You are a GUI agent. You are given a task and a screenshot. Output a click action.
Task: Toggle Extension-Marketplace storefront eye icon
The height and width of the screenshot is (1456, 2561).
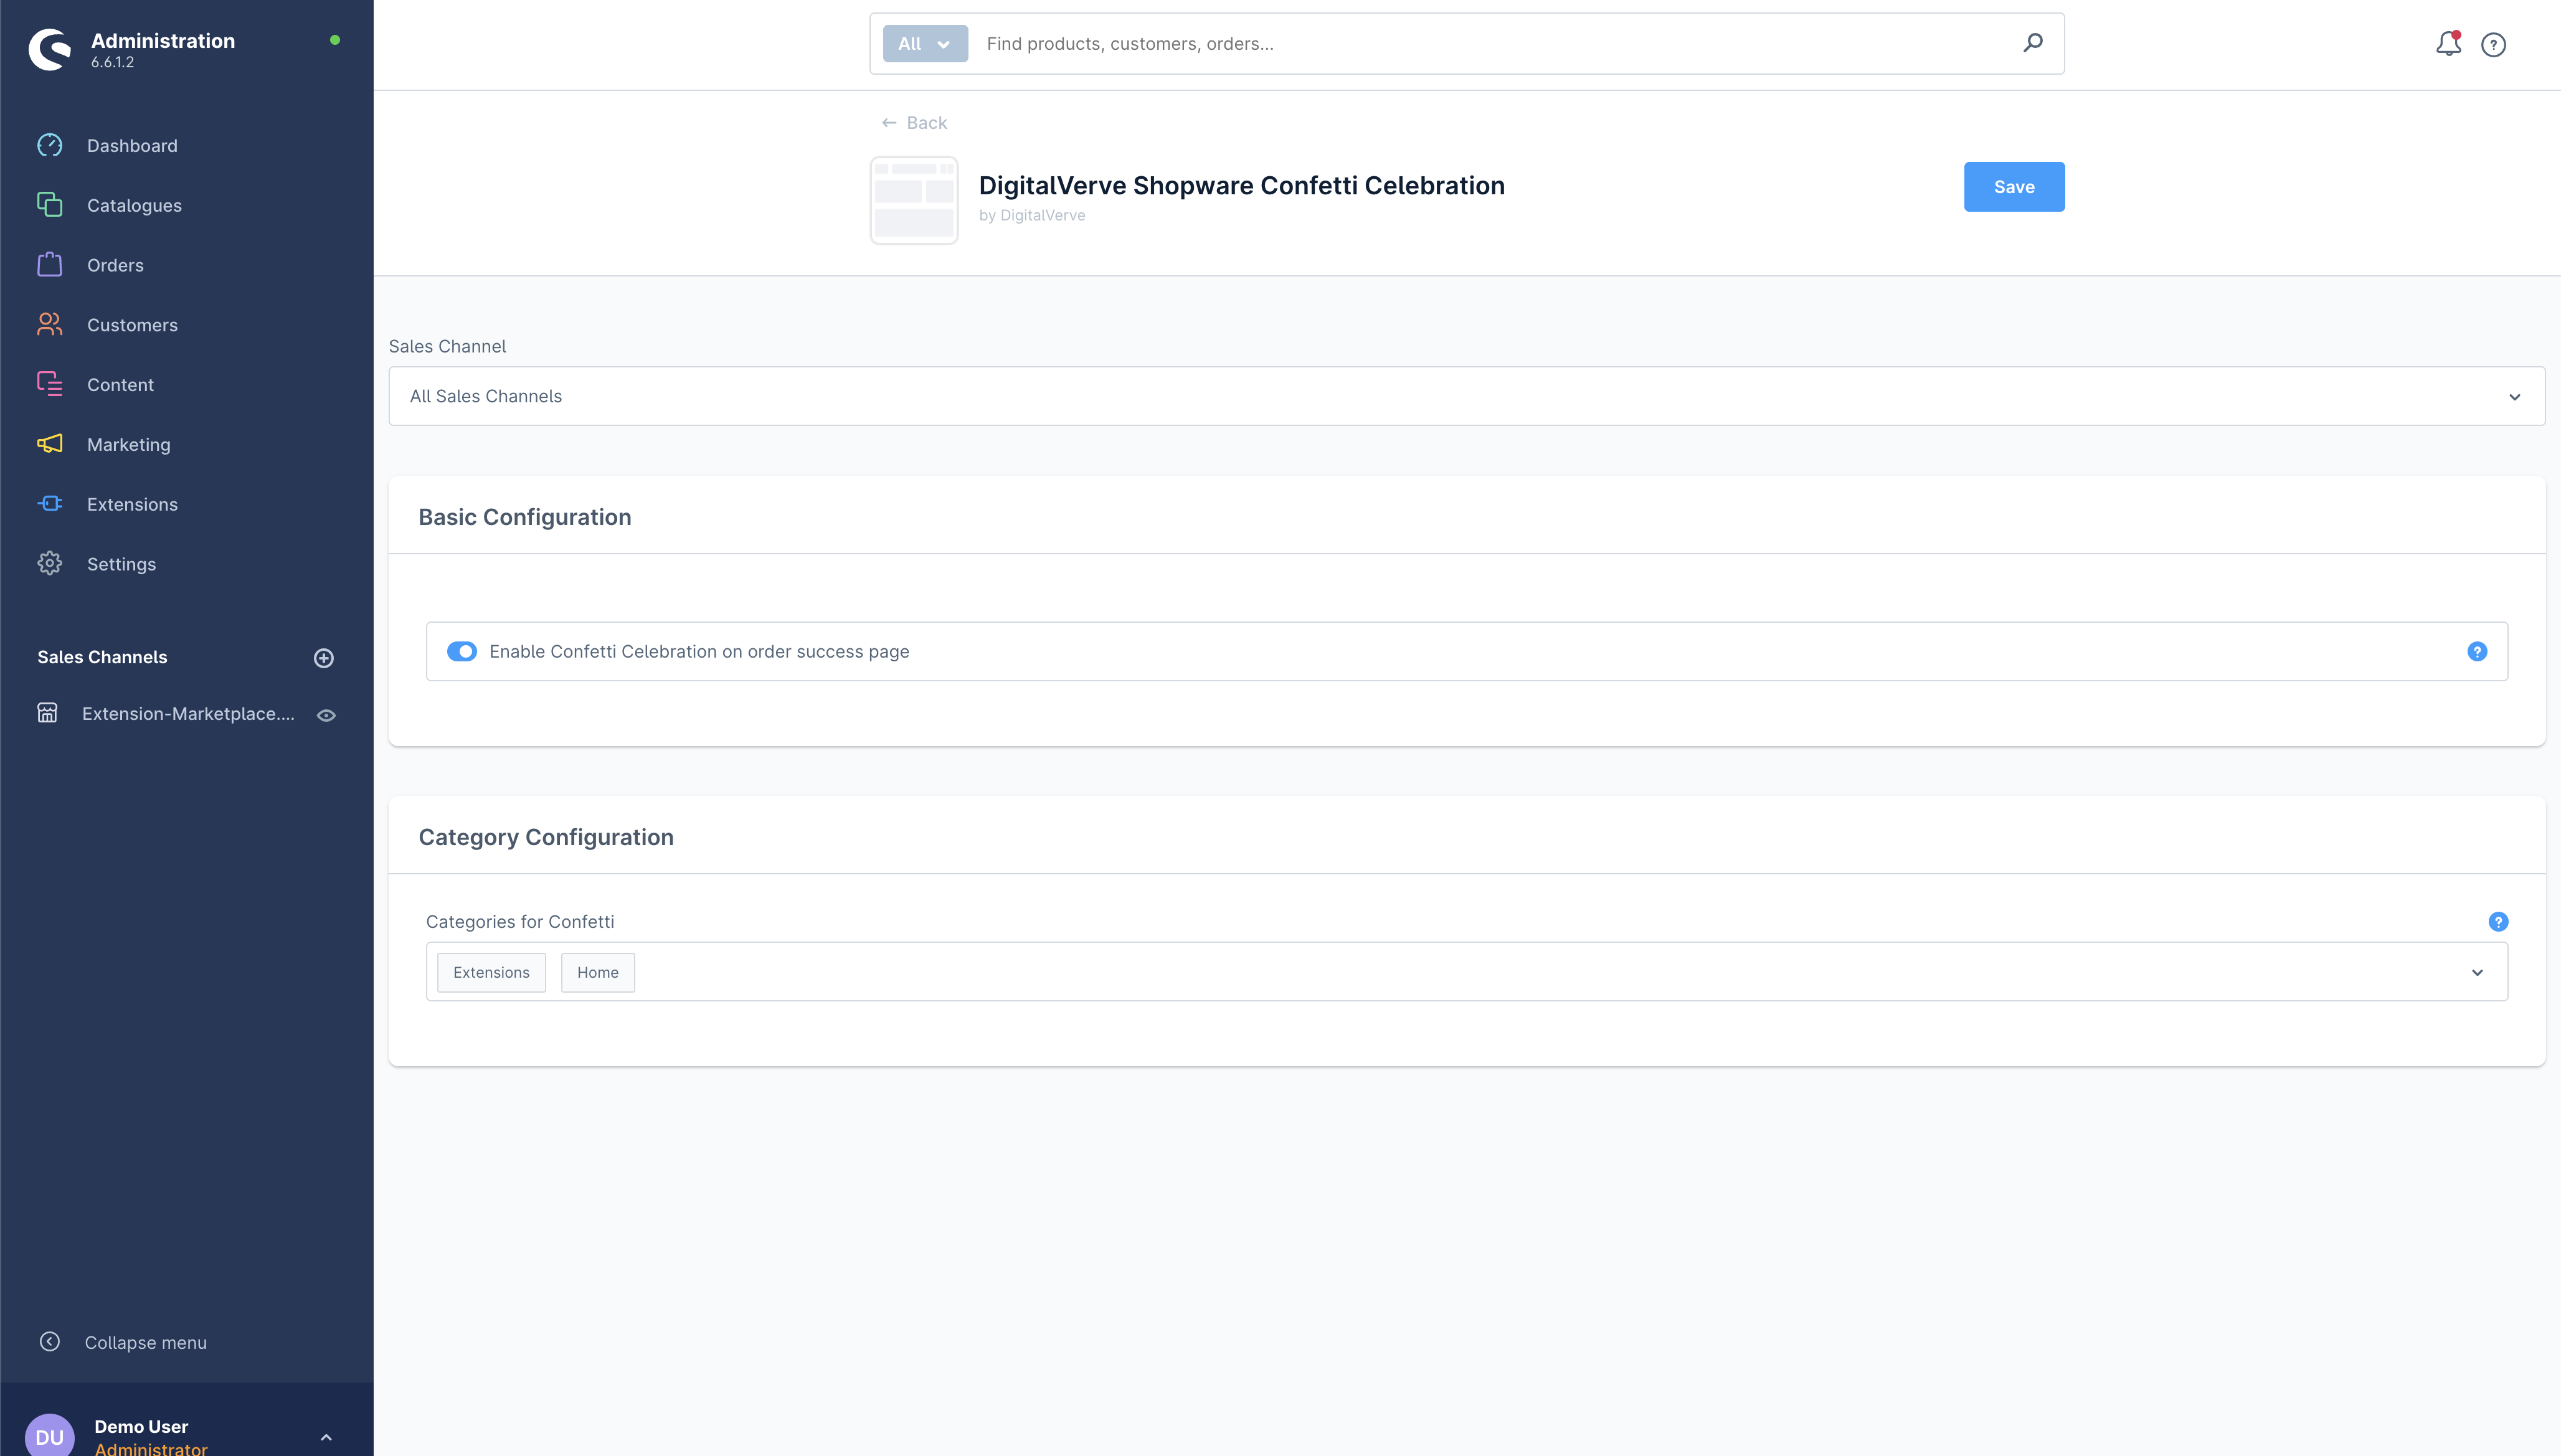click(326, 715)
